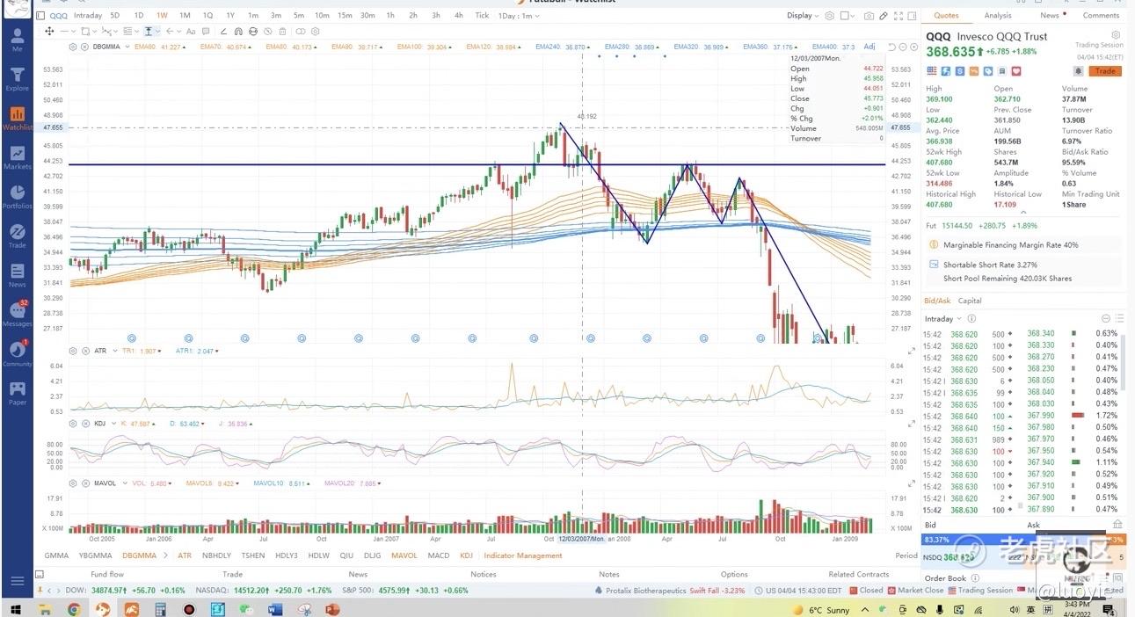Switch to the Capital tab
Image resolution: width=1135 pixels, height=617 pixels.
point(970,301)
